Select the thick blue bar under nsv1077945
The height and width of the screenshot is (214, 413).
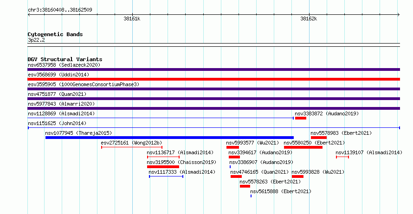(x=169, y=138)
